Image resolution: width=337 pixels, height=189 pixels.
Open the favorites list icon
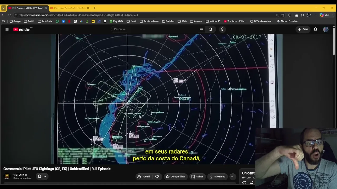point(303,15)
